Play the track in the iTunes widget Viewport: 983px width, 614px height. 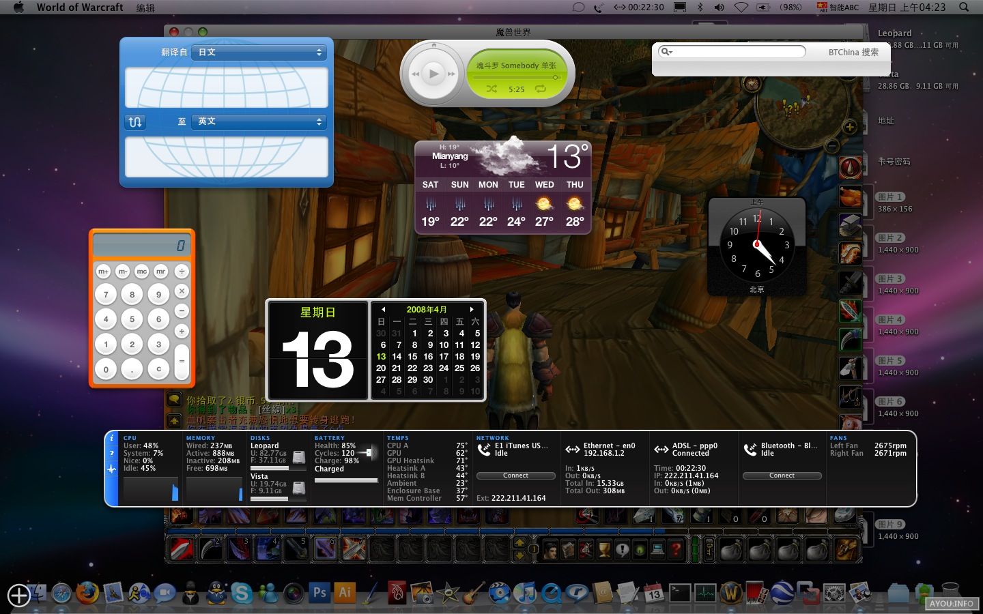click(x=433, y=73)
